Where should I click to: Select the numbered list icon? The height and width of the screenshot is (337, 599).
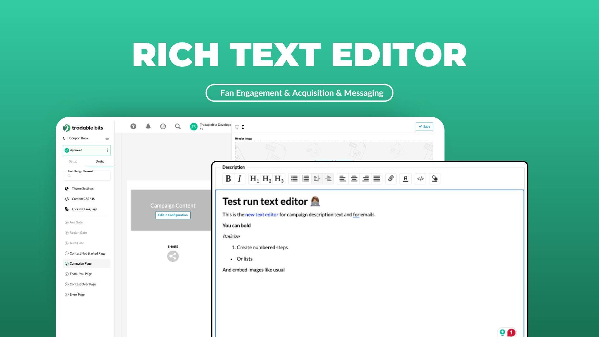(305, 178)
